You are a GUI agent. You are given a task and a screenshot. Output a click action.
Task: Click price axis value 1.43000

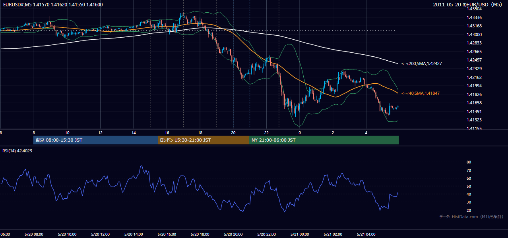point(474,35)
